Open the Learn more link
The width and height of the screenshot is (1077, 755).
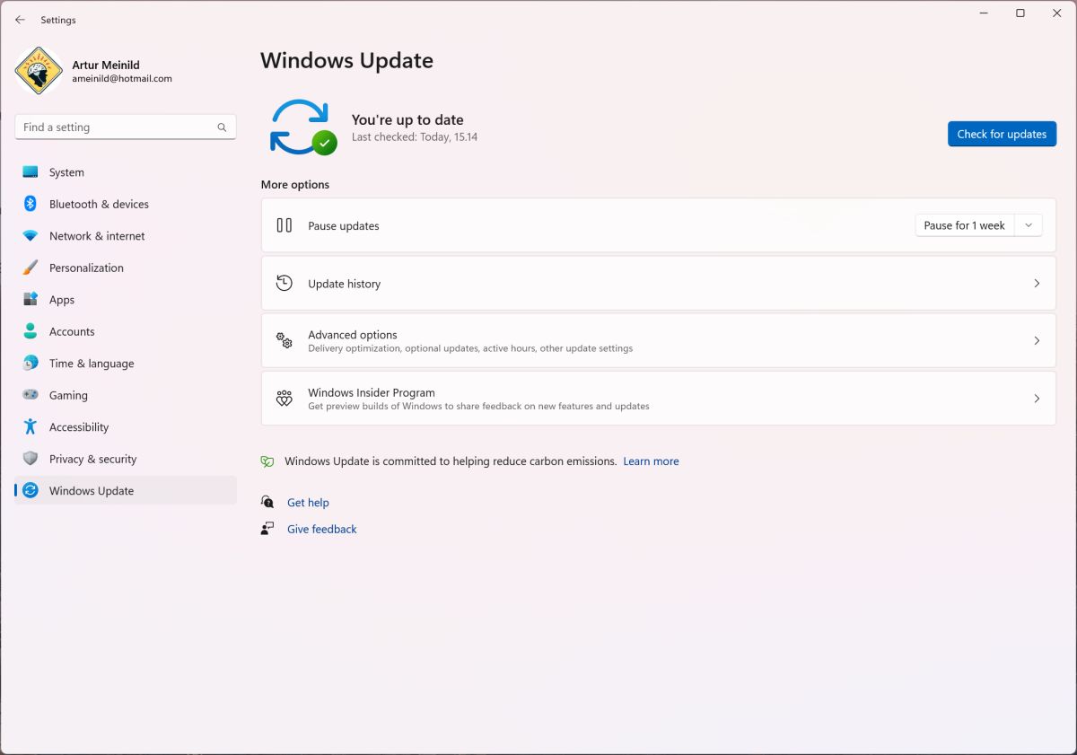tap(651, 461)
